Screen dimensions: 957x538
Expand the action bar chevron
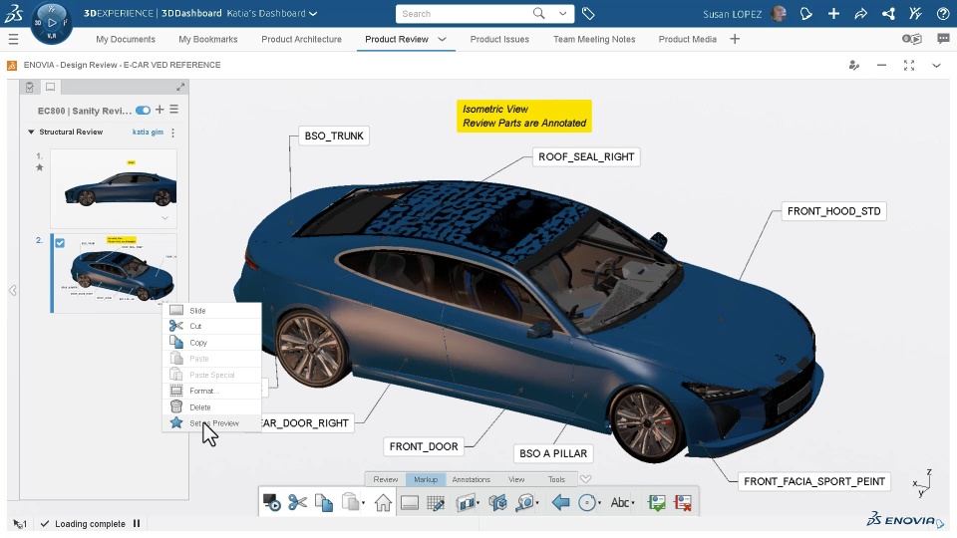[585, 479]
